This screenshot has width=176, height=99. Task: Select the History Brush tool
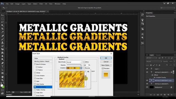click(2, 46)
